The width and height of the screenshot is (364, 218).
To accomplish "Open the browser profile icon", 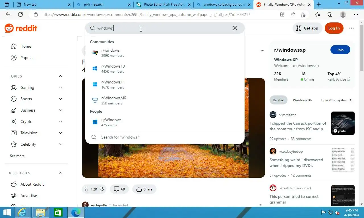I will (x=343, y=14).
